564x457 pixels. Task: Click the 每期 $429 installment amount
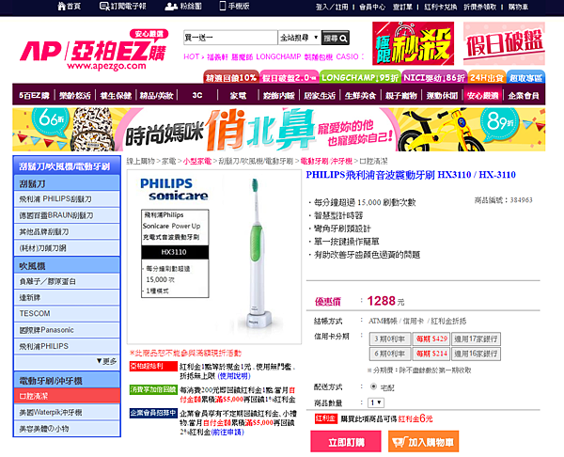pos(431,339)
